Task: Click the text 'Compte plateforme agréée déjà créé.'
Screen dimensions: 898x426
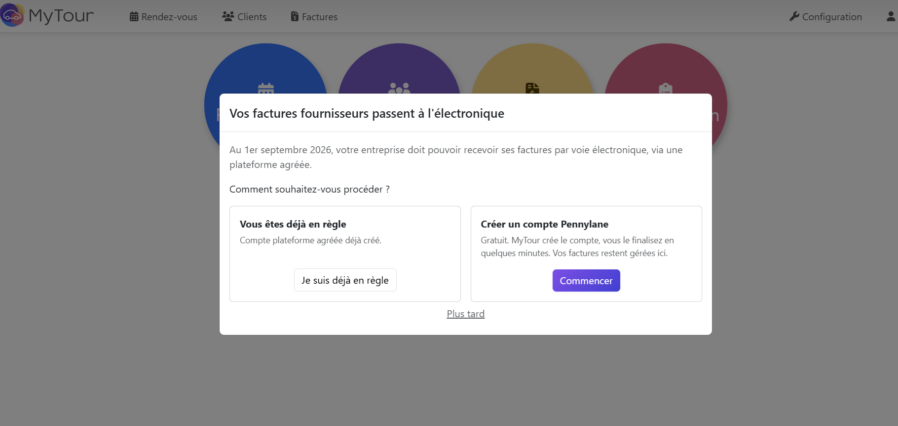Action: (311, 240)
